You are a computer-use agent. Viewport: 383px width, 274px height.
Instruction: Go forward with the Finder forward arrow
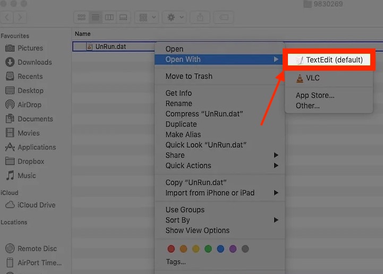(20, 18)
